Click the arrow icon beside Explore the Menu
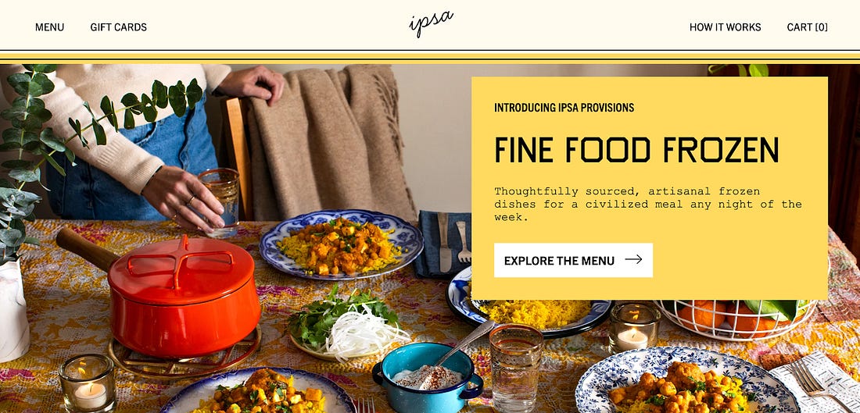Screen dimensions: 860x413 pyautogui.click(x=633, y=260)
